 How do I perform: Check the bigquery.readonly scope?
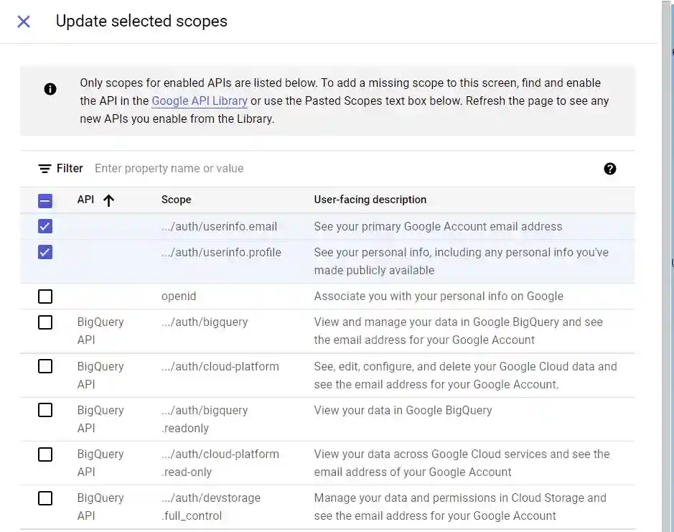pos(45,410)
